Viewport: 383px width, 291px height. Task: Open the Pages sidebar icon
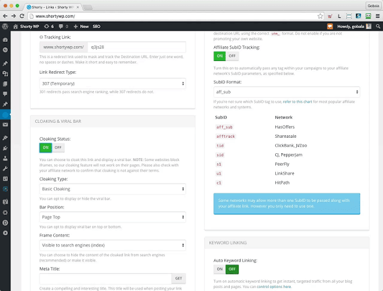click(x=5, y=84)
